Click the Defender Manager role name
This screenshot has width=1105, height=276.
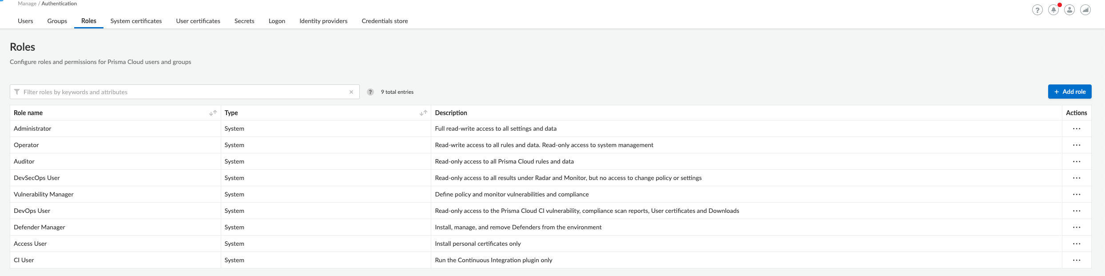[39, 227]
